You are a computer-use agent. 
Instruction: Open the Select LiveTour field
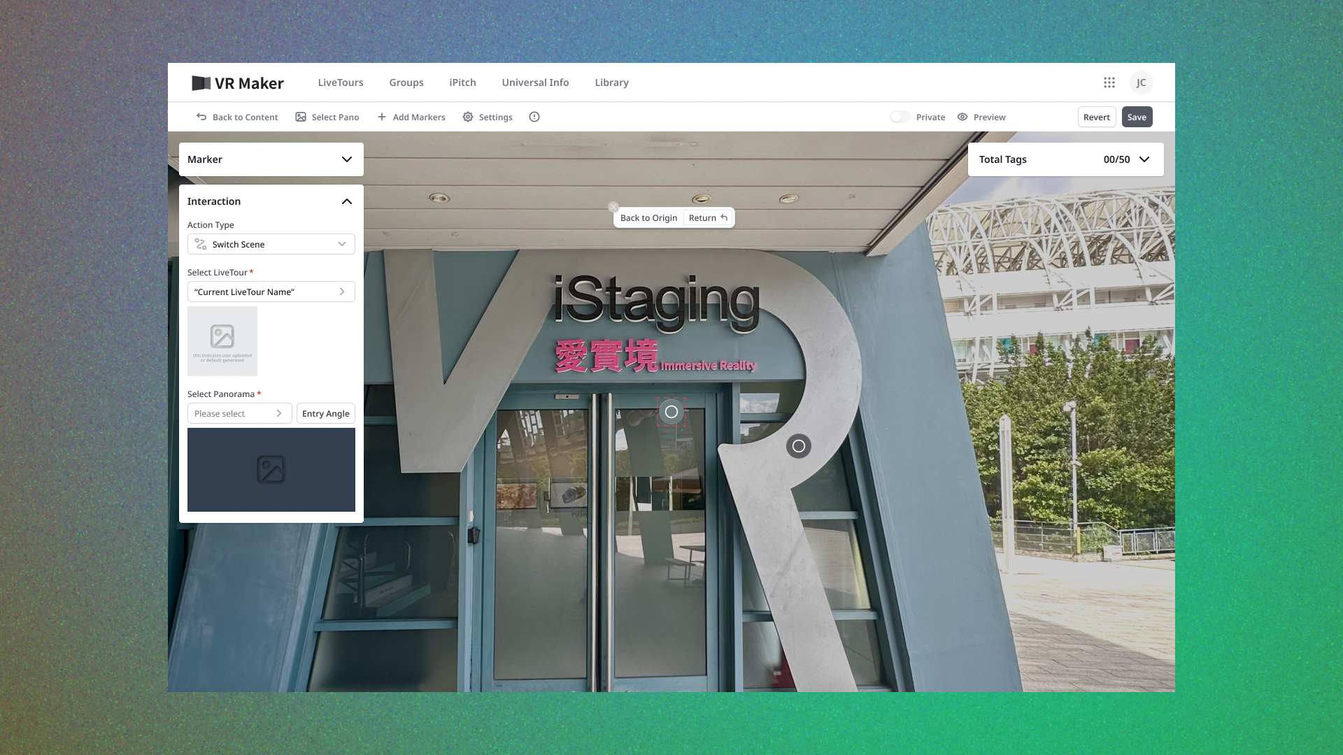271,292
